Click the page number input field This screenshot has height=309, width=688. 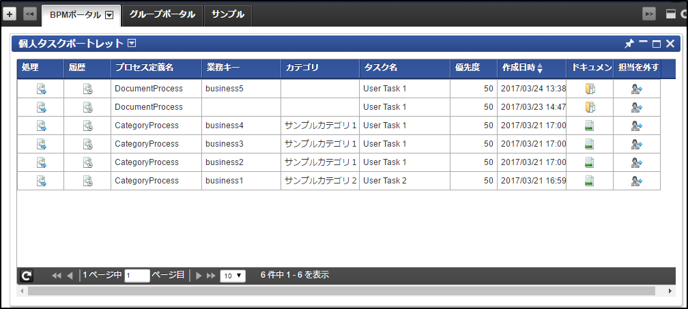pyautogui.click(x=137, y=276)
